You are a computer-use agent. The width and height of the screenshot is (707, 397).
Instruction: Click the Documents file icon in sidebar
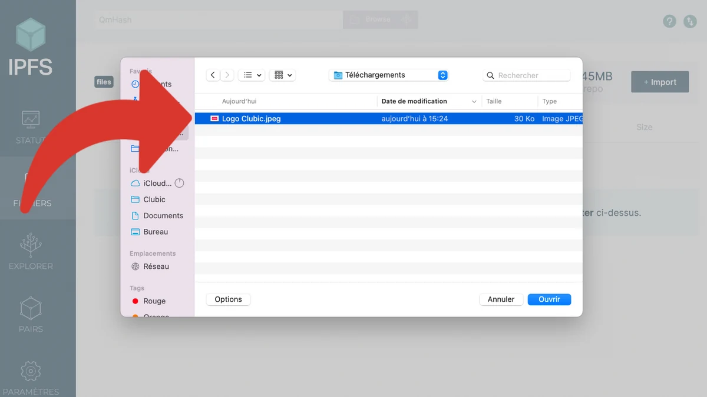pos(136,216)
